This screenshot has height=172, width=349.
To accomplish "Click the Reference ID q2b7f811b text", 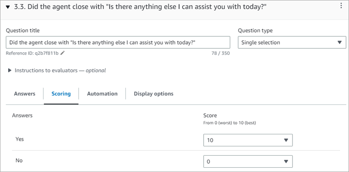I will pos(32,53).
